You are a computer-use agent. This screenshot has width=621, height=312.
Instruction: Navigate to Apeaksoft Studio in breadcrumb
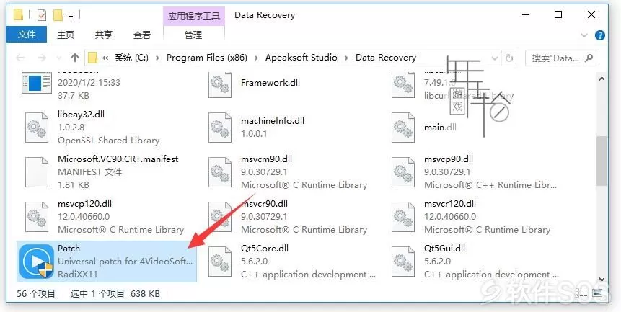301,58
